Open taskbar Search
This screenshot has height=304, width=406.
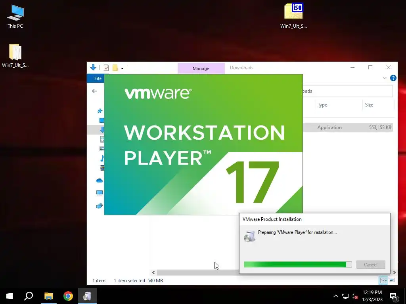coord(29,296)
